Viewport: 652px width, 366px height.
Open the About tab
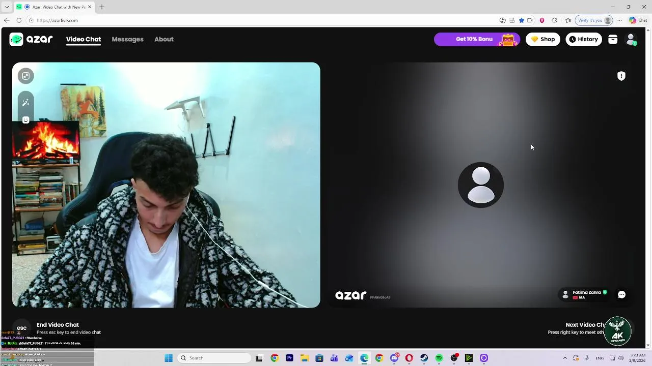click(x=164, y=39)
